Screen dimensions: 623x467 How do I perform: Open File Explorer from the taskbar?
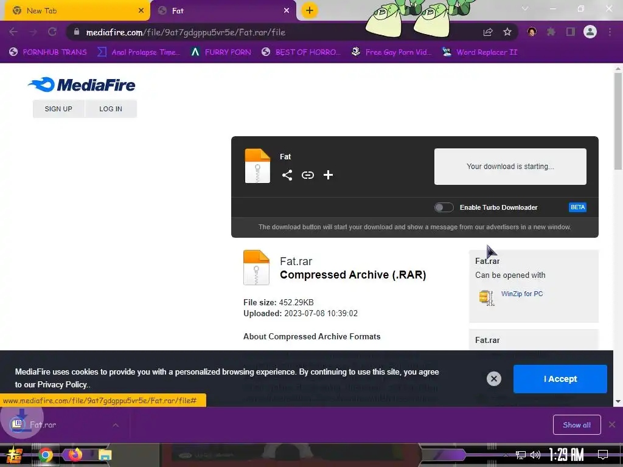(x=105, y=455)
